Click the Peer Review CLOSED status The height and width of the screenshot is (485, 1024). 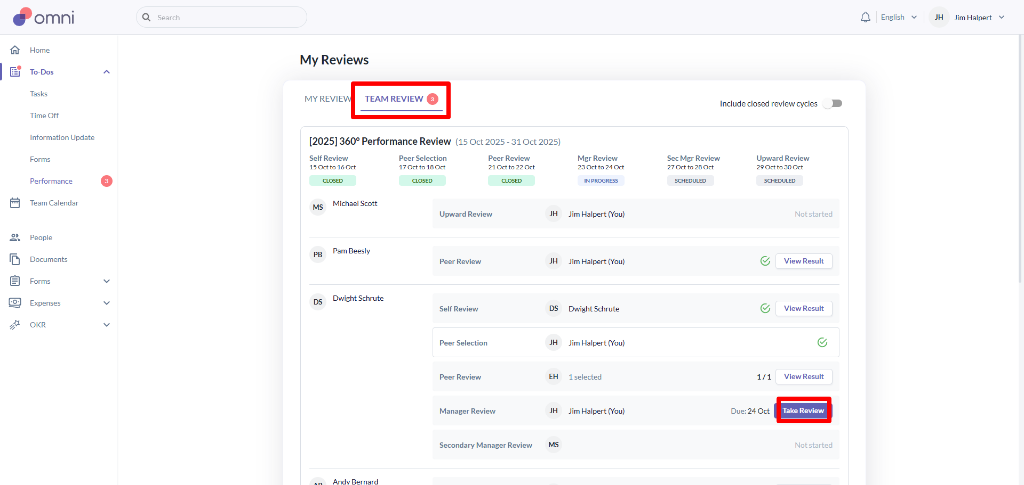click(x=511, y=181)
